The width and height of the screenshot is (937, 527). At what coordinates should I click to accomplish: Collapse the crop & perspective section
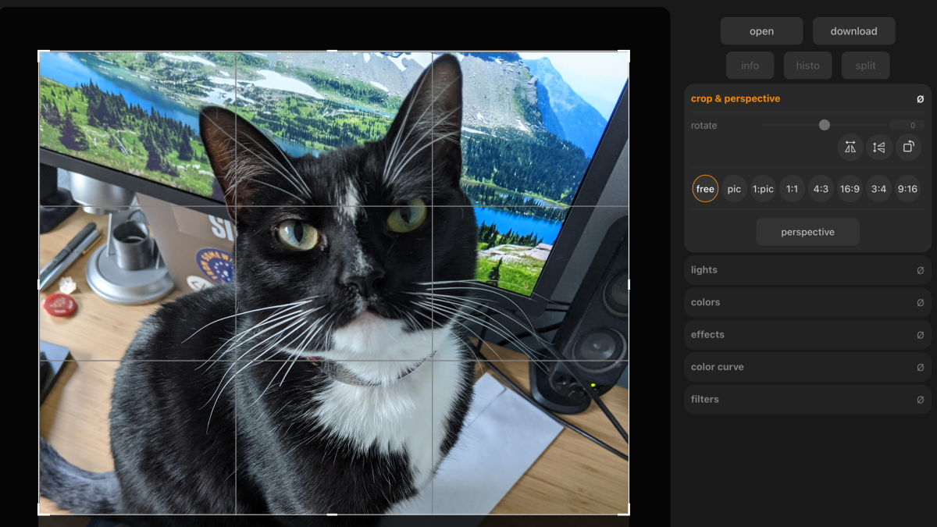pyautogui.click(x=736, y=99)
